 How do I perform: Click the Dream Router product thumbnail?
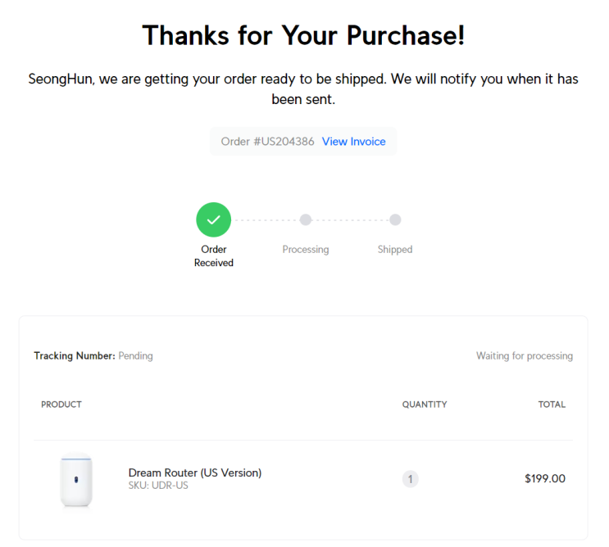tap(76, 480)
